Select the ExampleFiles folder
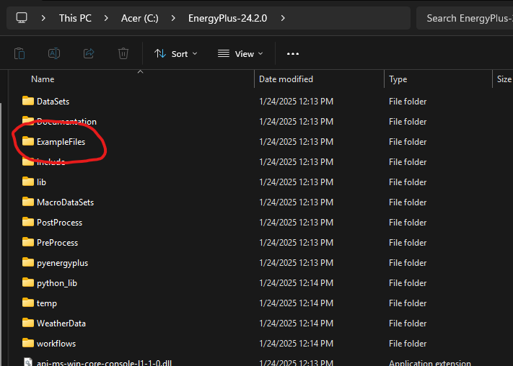Viewport: 513px width, 366px height. [61, 142]
